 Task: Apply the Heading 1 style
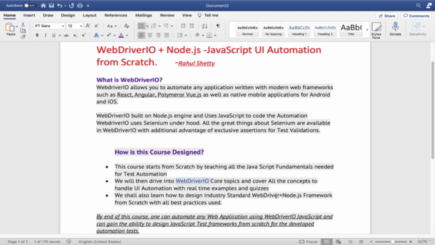299,30
